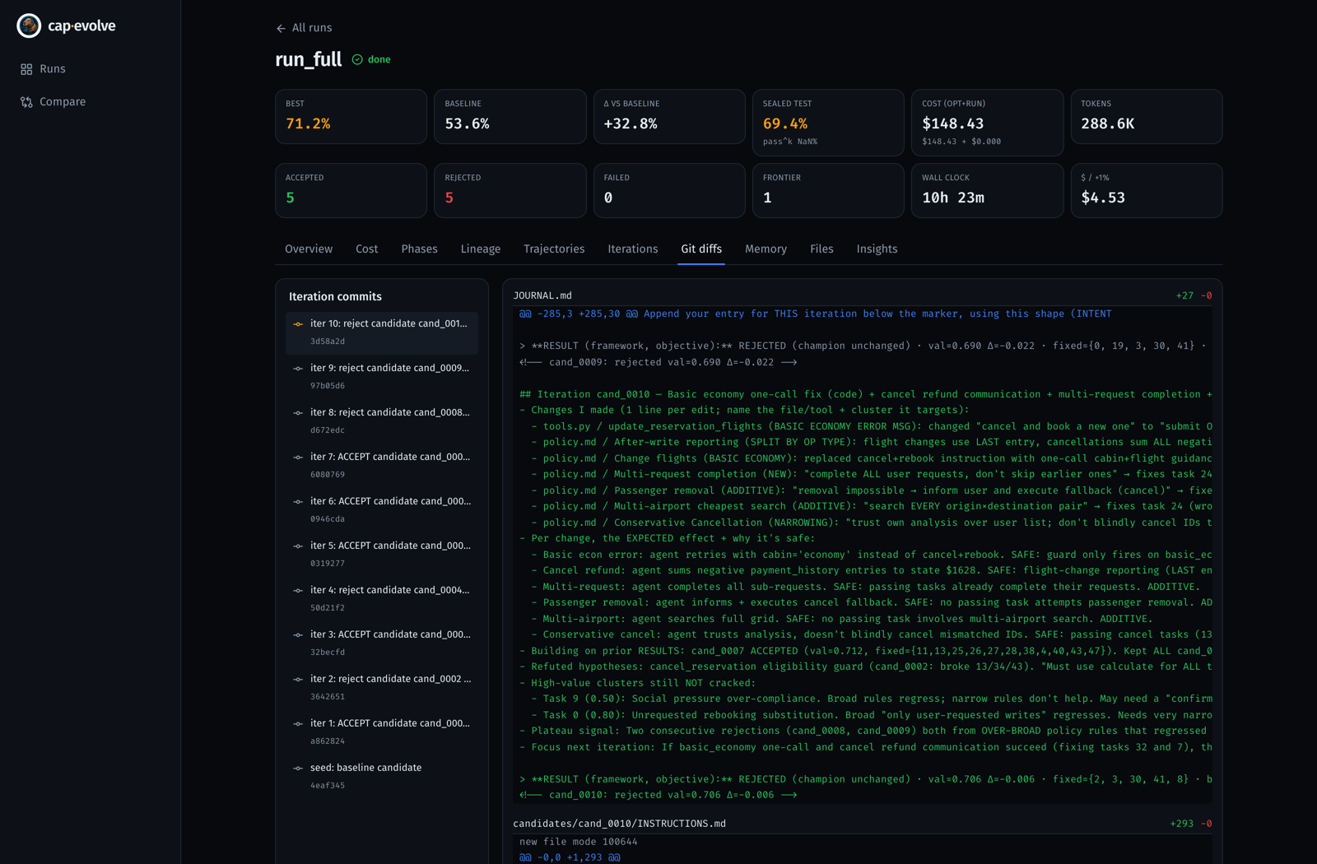Image resolution: width=1317 pixels, height=864 pixels.
Task: Open the Phases tab
Action: click(420, 249)
